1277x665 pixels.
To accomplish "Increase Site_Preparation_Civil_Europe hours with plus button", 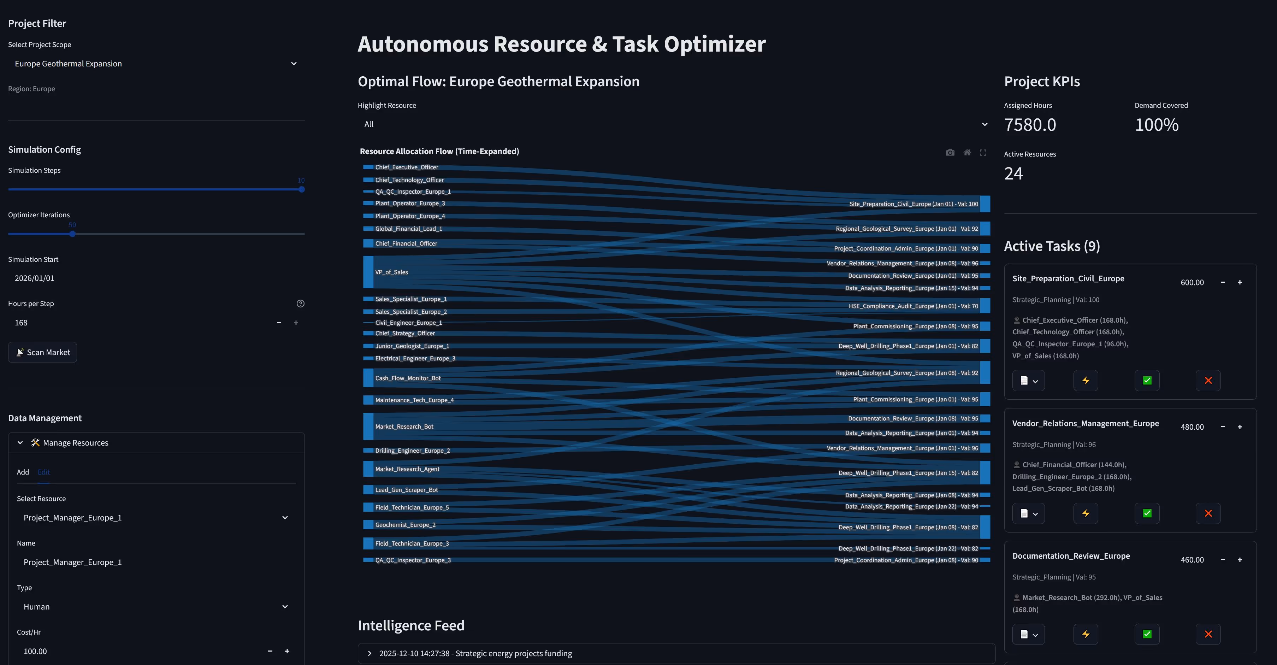I will click(x=1240, y=282).
